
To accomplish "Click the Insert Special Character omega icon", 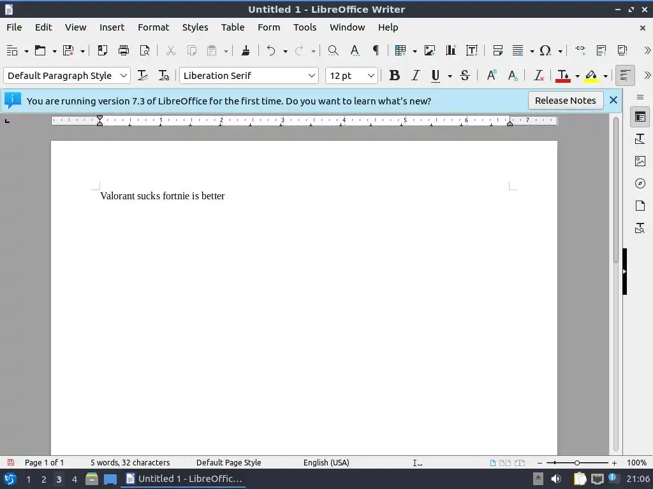I will (546, 51).
